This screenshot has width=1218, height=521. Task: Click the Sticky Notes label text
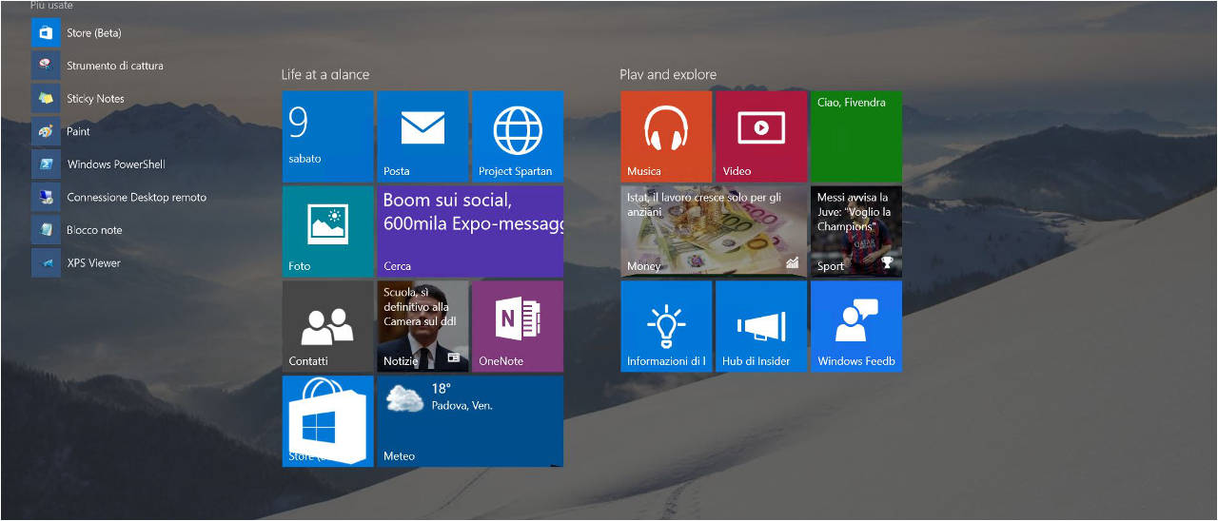tap(95, 99)
